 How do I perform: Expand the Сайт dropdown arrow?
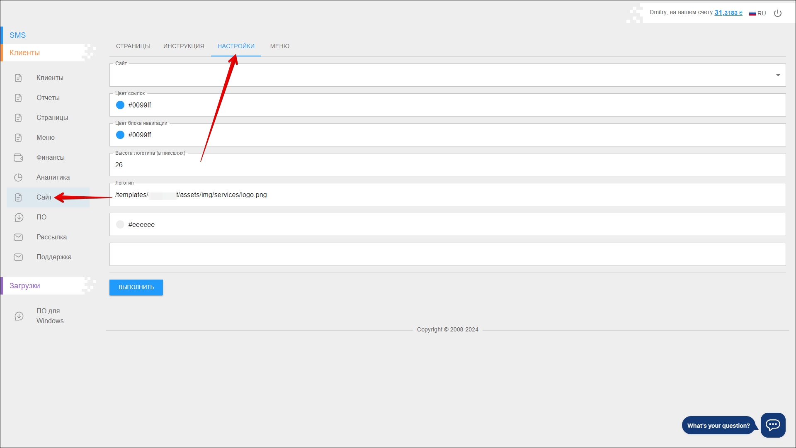(778, 75)
